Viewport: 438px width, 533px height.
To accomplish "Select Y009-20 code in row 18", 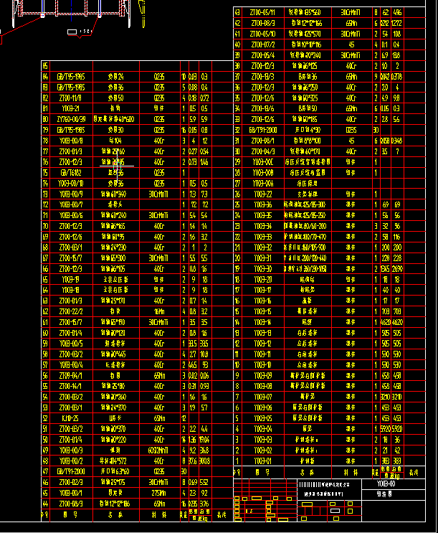I will [x=262, y=280].
